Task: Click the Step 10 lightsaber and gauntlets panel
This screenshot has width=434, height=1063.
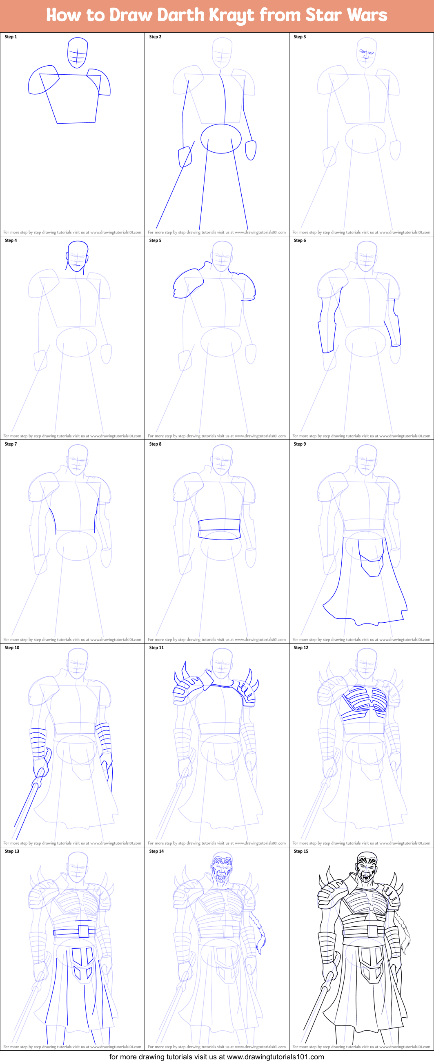Action: click(x=72, y=743)
